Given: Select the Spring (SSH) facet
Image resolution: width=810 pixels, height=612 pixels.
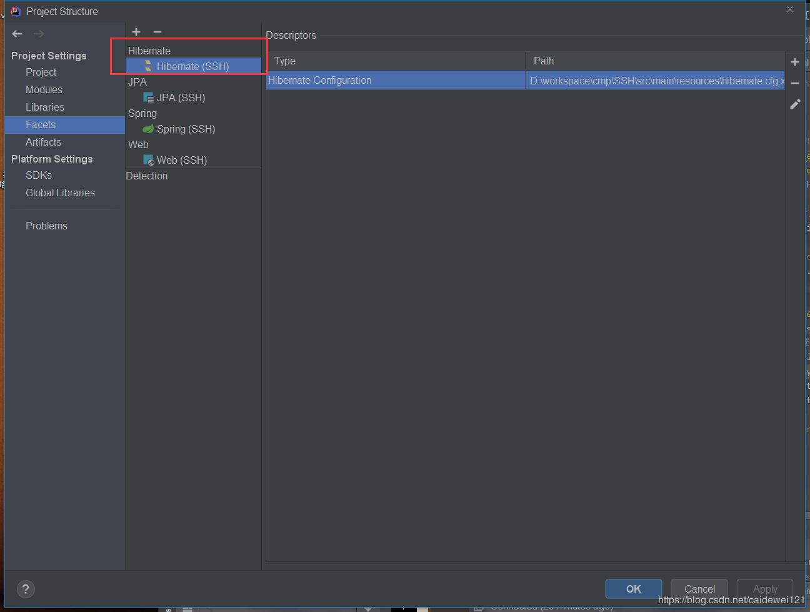Looking at the screenshot, I should (186, 129).
